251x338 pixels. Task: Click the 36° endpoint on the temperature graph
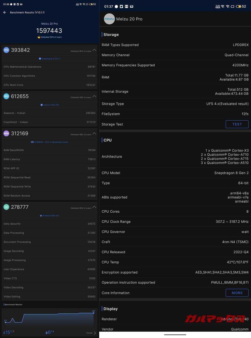[x=94, y=313]
